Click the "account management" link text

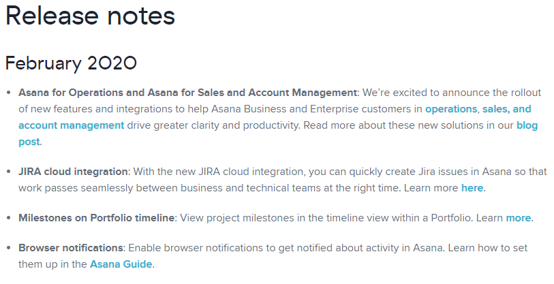(71, 125)
